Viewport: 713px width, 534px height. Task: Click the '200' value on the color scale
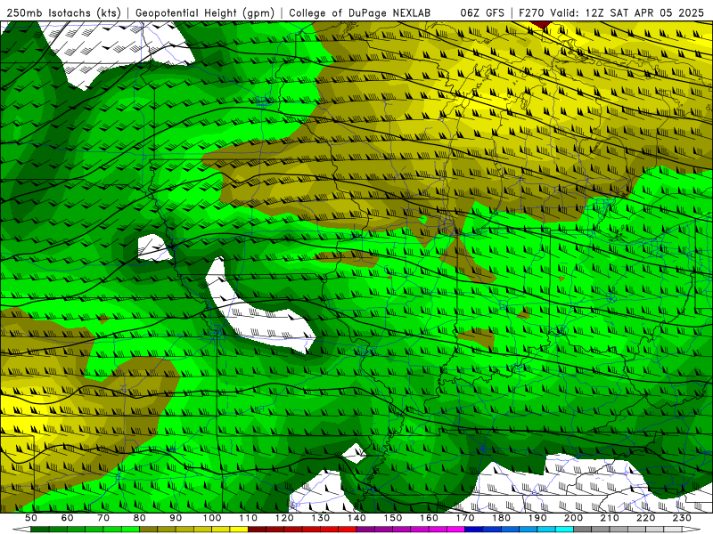(573, 518)
